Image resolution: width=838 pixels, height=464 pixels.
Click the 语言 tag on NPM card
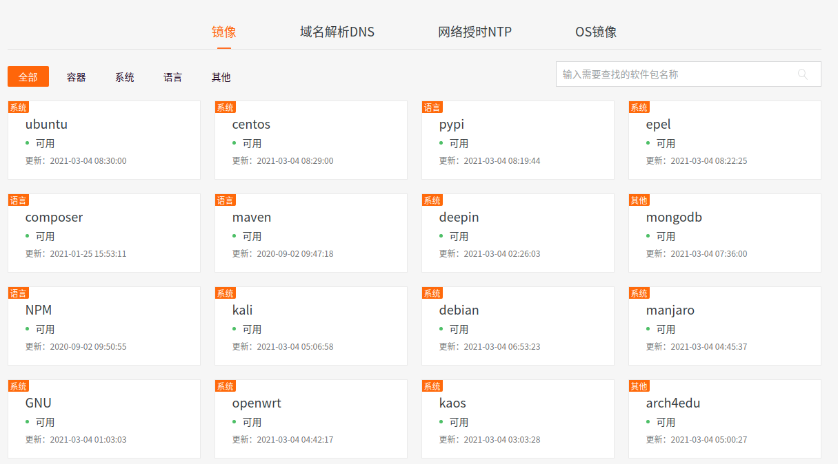tap(19, 293)
